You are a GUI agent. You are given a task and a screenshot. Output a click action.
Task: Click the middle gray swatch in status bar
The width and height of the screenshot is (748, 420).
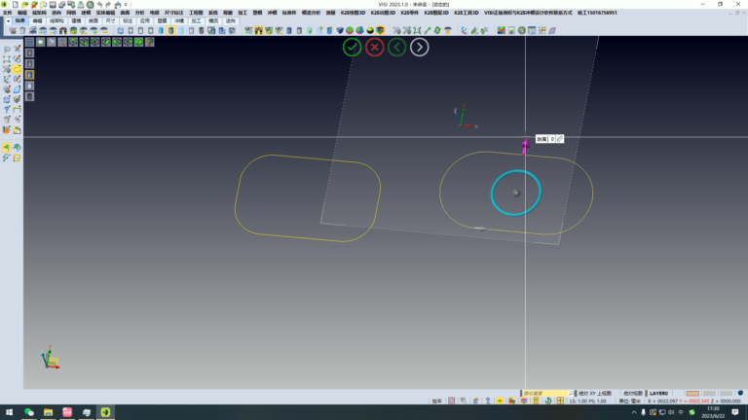coord(709,394)
